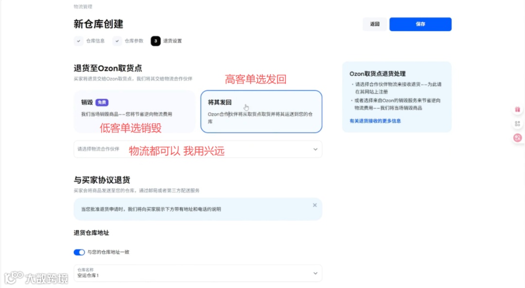Image resolution: width=525 pixels, height=288 pixels.
Task: Click the pink round icon at right edge
Action: (x=517, y=137)
